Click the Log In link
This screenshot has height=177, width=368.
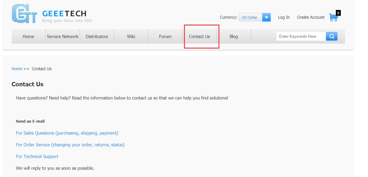[x=284, y=17]
